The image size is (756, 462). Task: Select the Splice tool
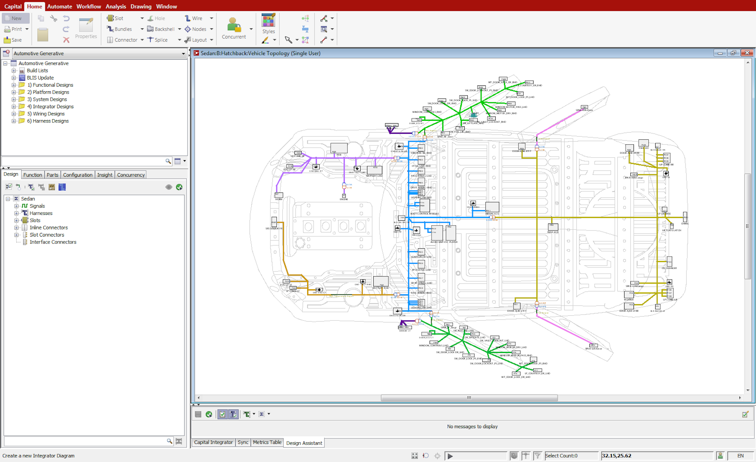[157, 40]
